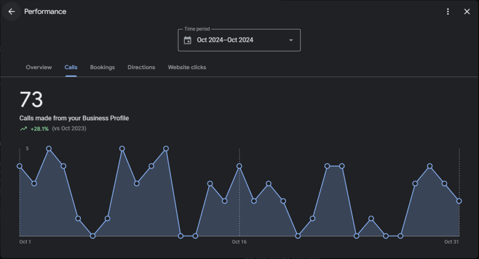This screenshot has height=259, width=479.
Task: Click the Oct 16 axis label
Action: click(239, 242)
